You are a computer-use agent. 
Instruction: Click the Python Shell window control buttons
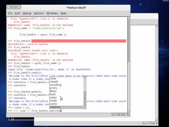[x=14, y=7]
